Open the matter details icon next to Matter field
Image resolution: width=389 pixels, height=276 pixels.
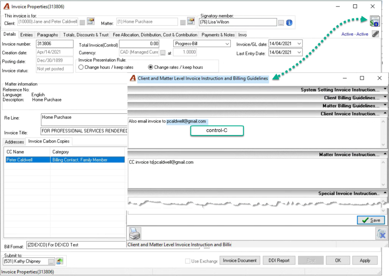click(191, 21)
